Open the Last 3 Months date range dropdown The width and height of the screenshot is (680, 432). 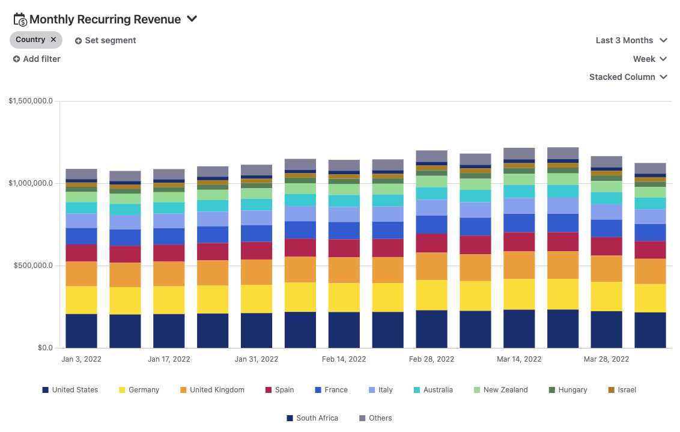tap(631, 40)
